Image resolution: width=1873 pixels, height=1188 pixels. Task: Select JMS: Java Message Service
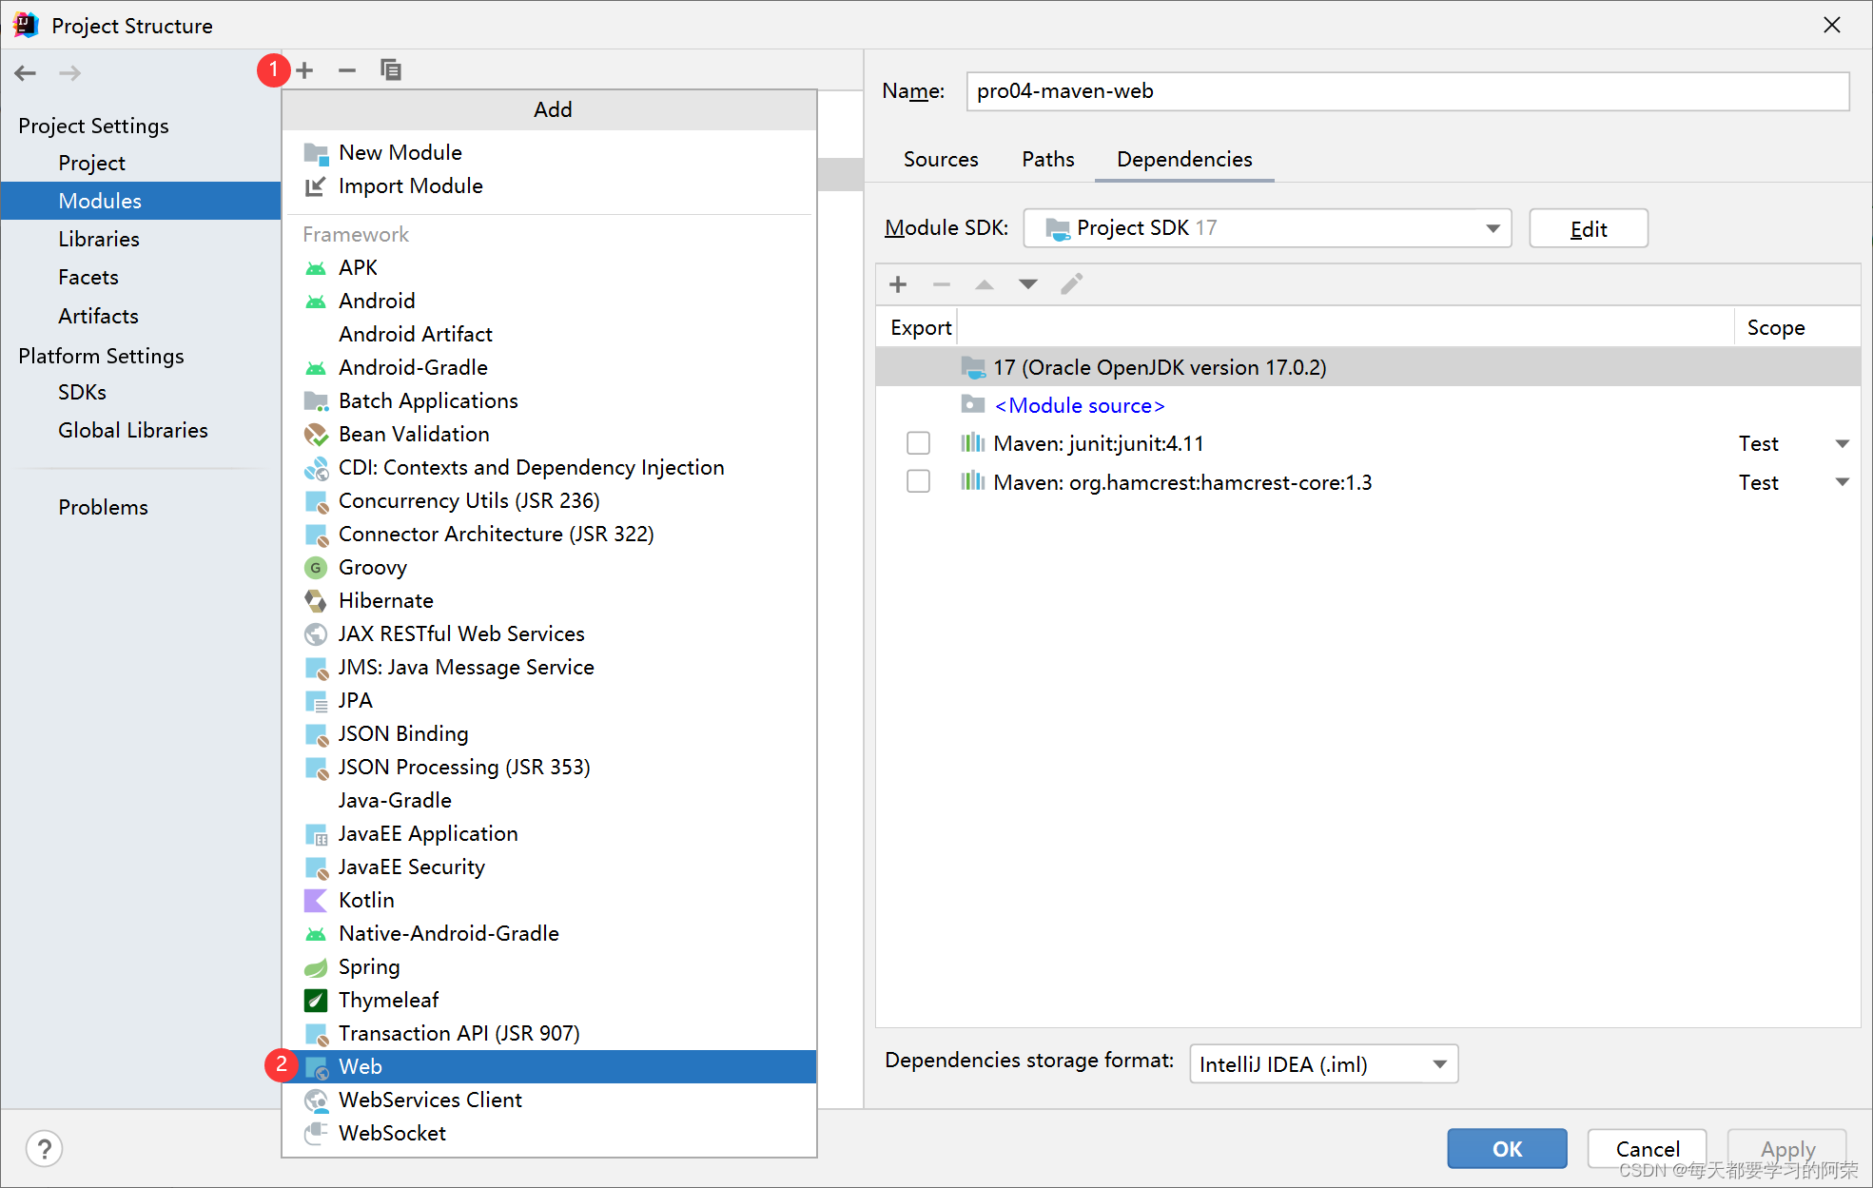[x=550, y=667]
